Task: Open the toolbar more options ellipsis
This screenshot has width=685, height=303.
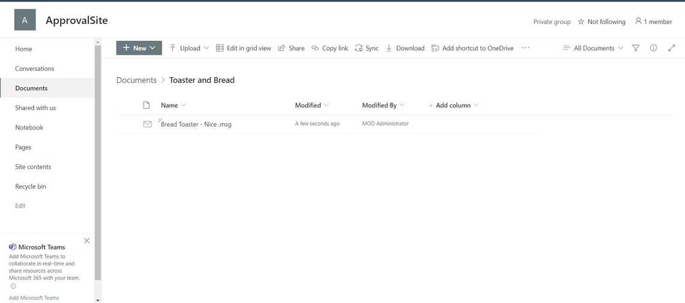Action: [526, 48]
